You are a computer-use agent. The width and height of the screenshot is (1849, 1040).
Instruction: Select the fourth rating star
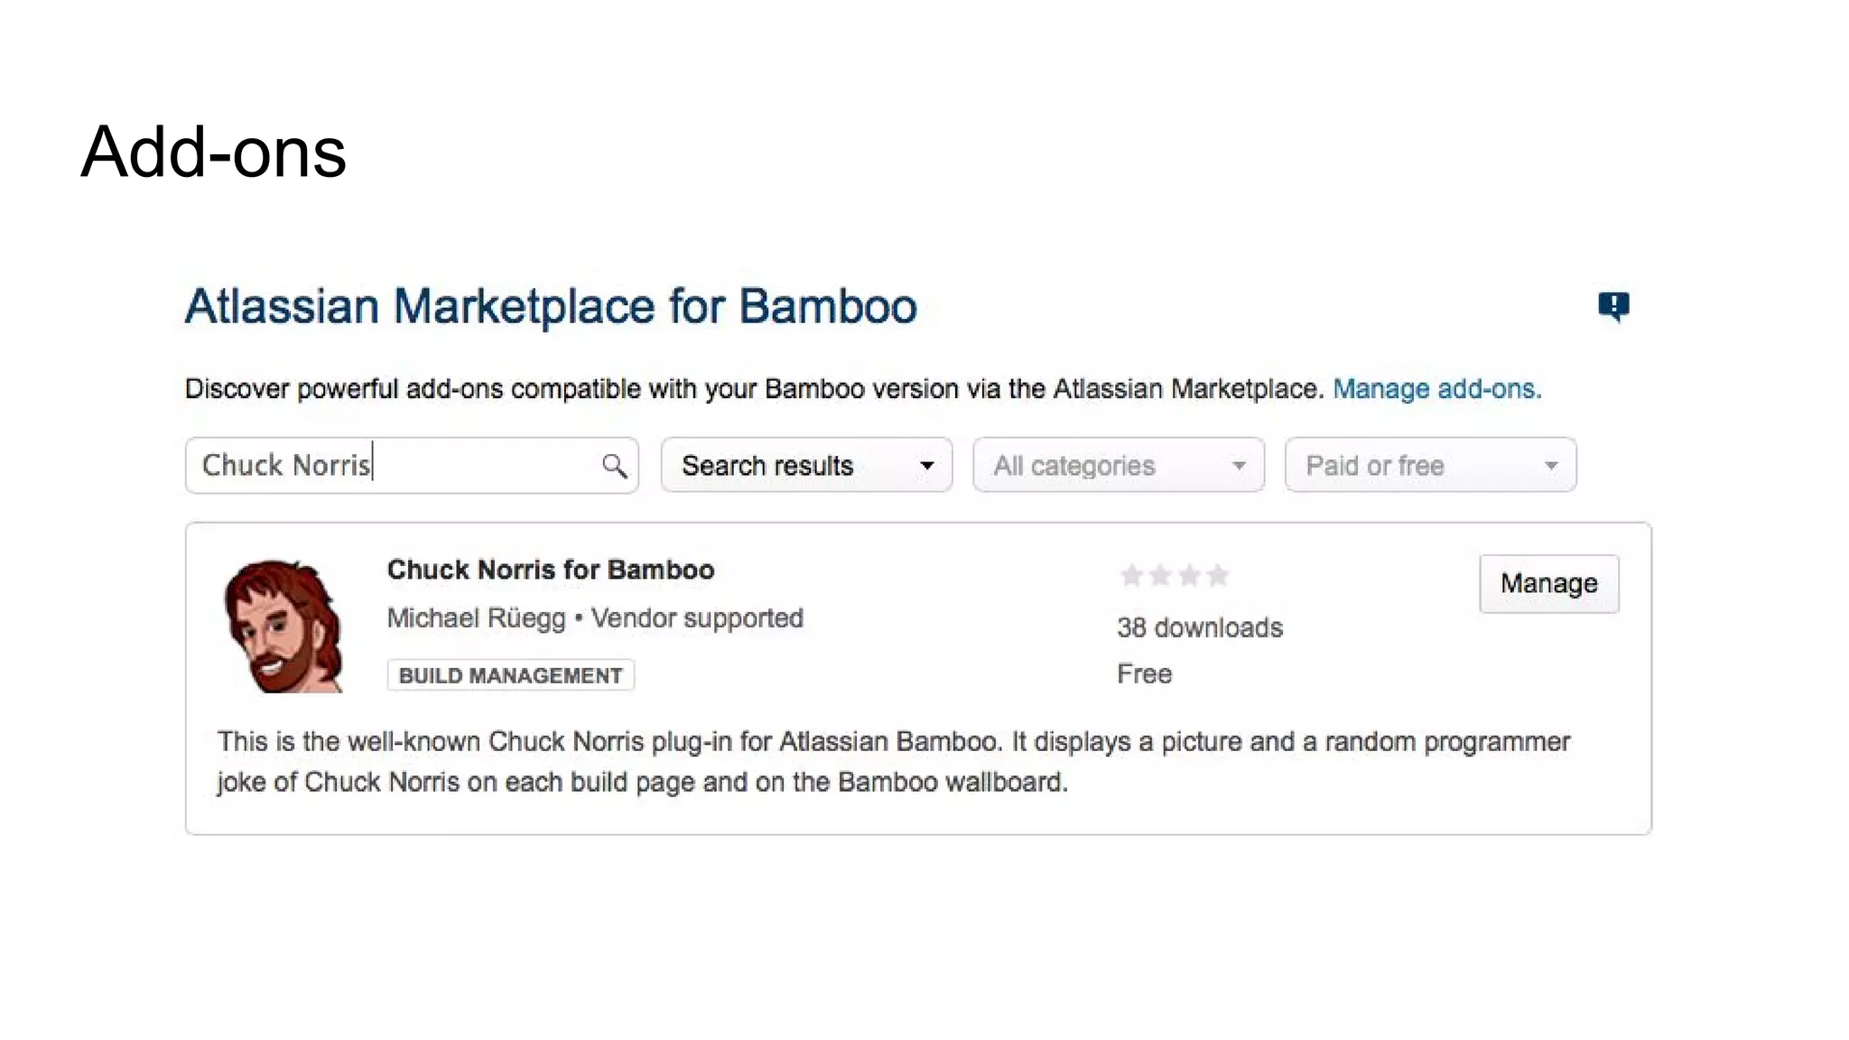point(1218,575)
